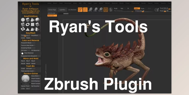Click the Home Page button
The image size is (189, 95).
(x=52, y=10)
